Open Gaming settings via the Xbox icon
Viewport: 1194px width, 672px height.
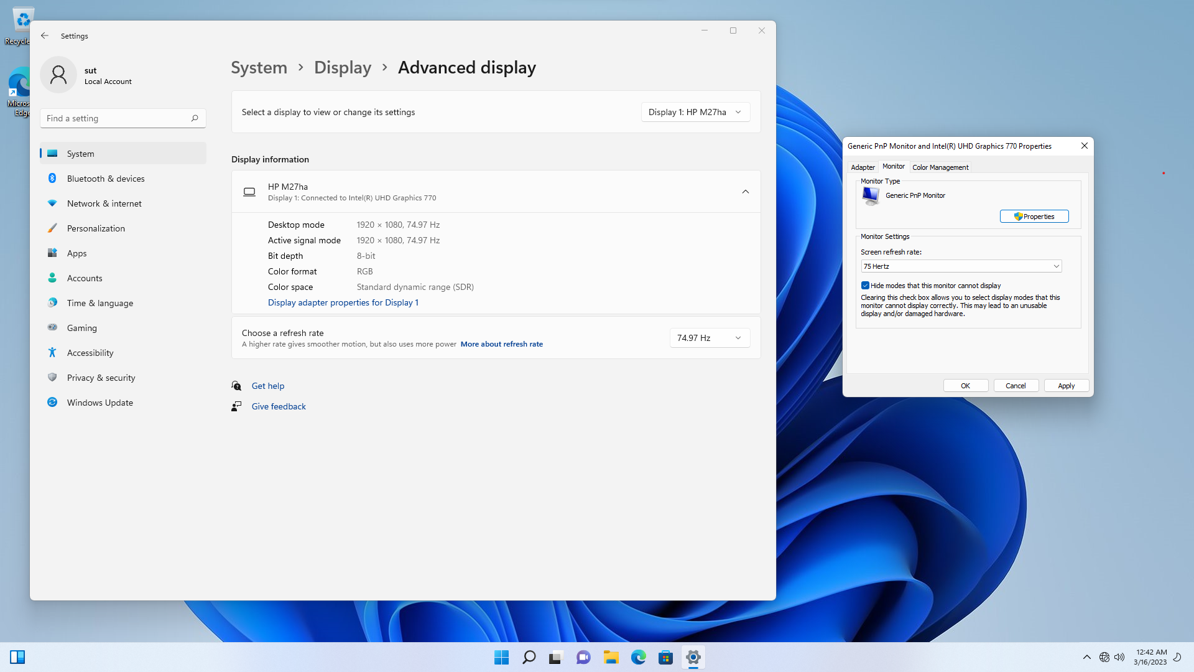[x=52, y=327]
